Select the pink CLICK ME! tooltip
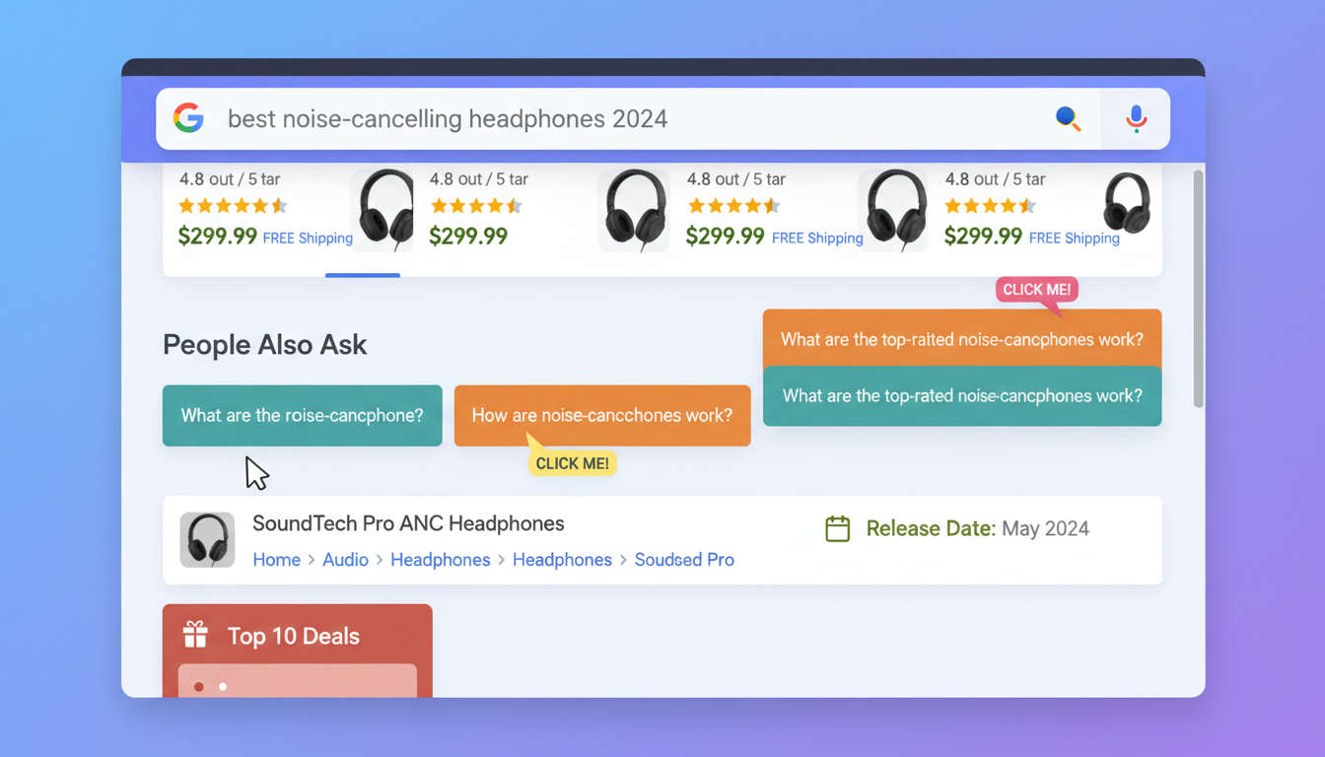 (1035, 289)
